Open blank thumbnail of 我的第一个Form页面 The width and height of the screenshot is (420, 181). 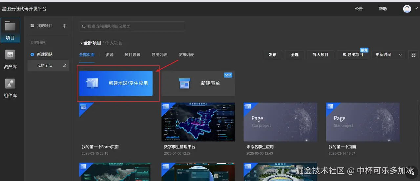click(116, 122)
